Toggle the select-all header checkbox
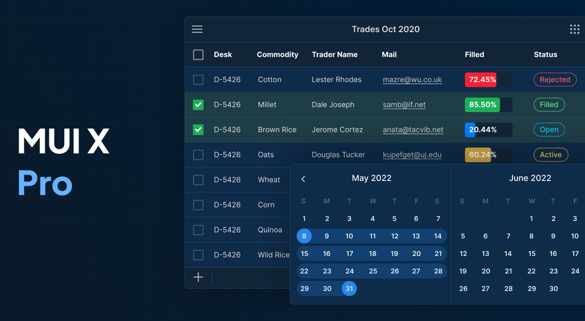585x321 pixels. 198,54
